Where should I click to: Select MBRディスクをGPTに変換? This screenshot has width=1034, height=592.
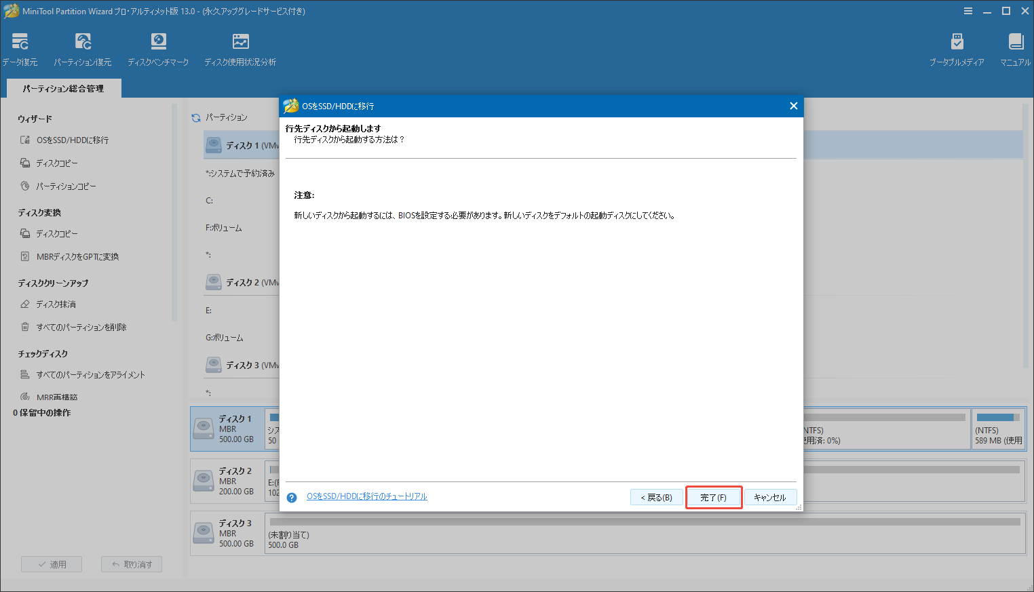pos(77,256)
